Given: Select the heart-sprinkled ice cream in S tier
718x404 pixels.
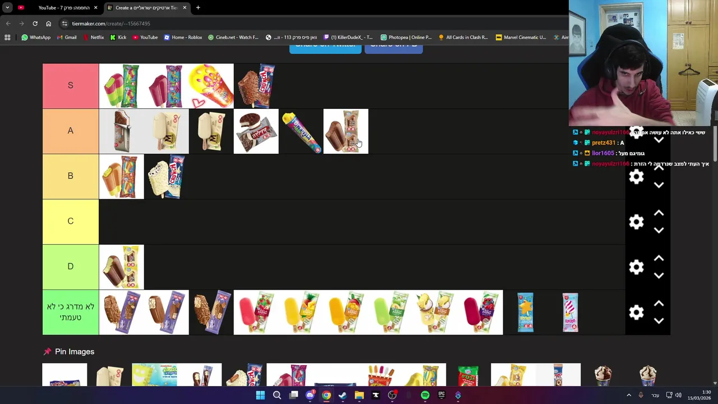Looking at the screenshot, I should click(211, 86).
